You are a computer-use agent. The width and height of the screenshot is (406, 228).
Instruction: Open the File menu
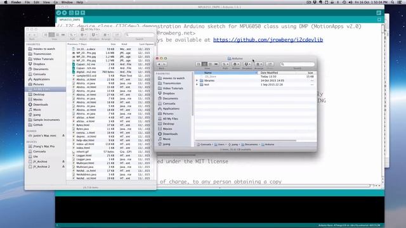coord(27,2)
